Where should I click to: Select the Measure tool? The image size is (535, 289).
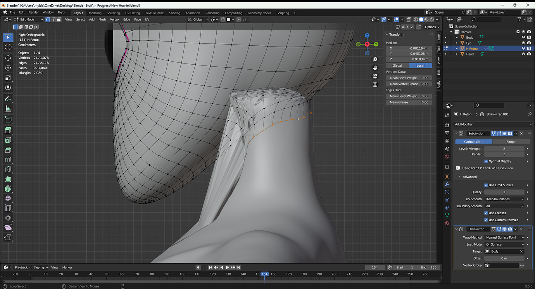[8, 108]
